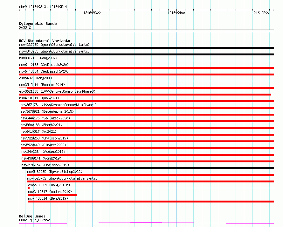Screen dimensions: 283x227
Task: Select variant nsv3402384 (Audano2019)
Action: coord(43,152)
